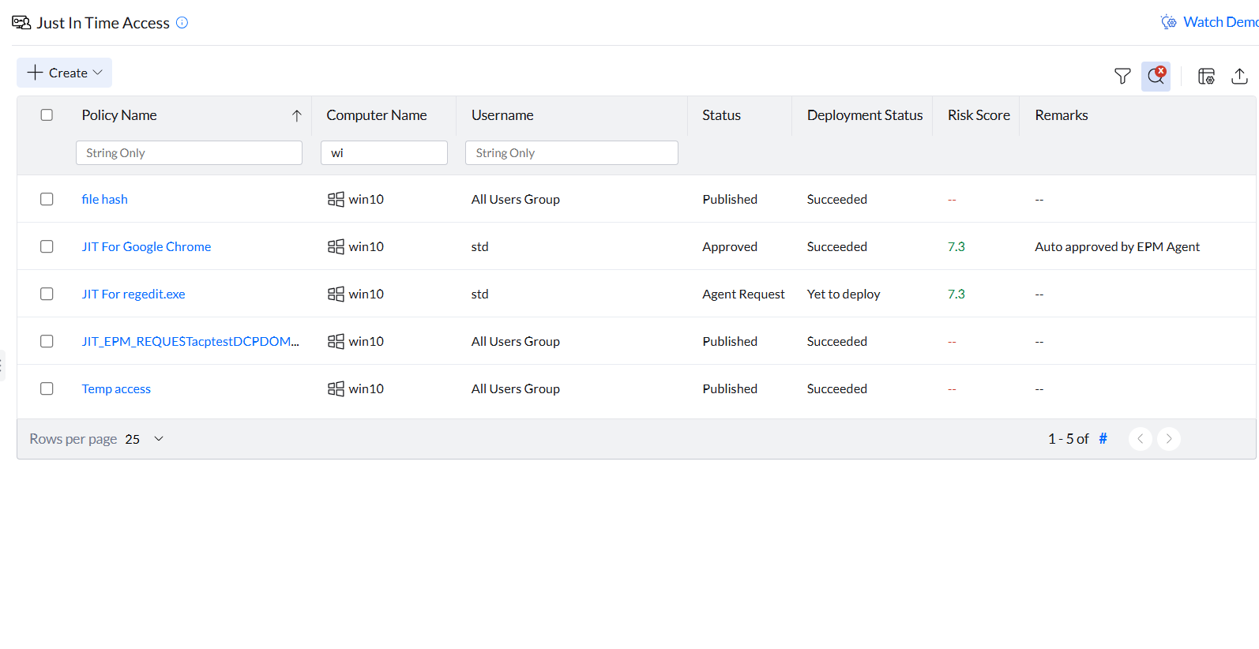
Task: Click info icon beside Just In Time Access
Action: (x=182, y=23)
